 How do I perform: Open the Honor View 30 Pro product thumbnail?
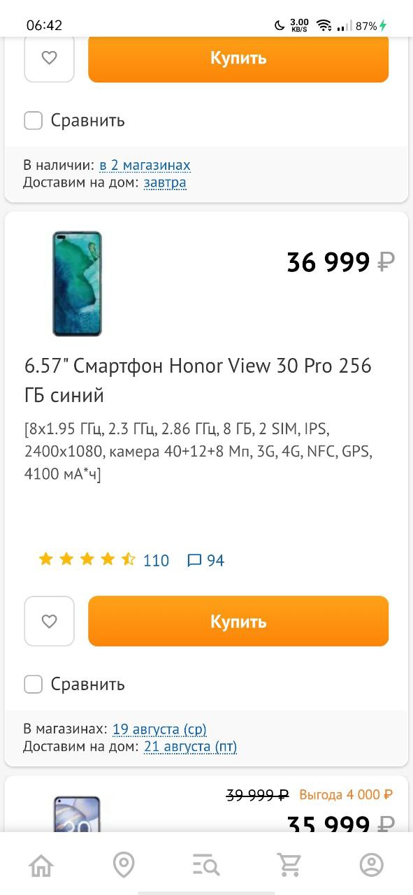coord(77,283)
